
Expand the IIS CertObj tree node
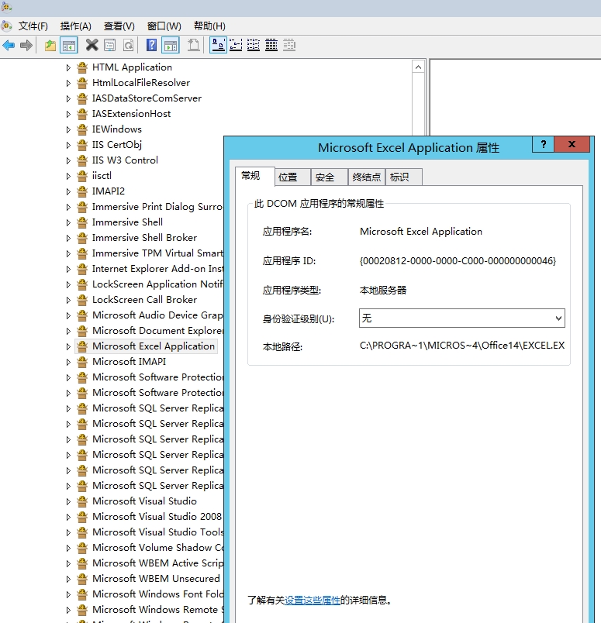click(68, 146)
